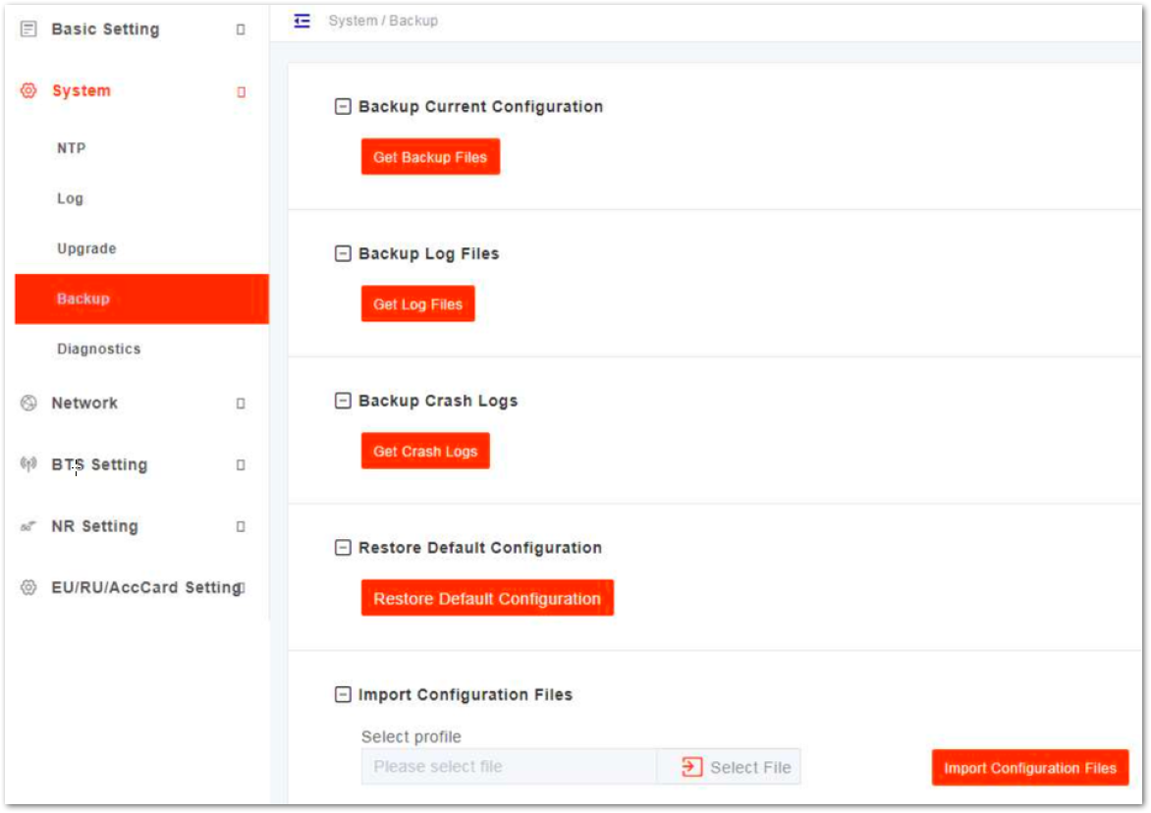The width and height of the screenshot is (1151, 813).
Task: Expand the Network menu arrow
Action: [x=241, y=404]
